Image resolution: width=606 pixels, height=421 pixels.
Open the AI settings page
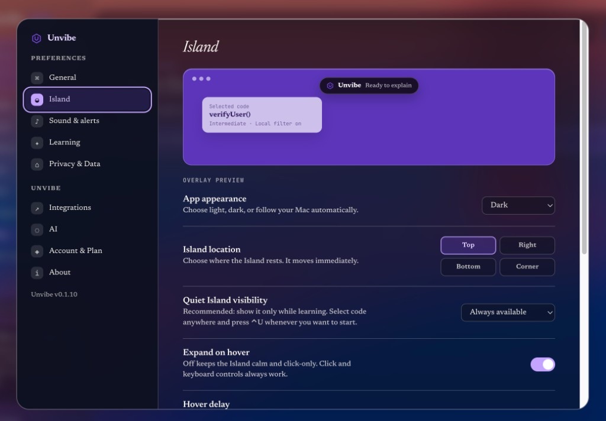(x=88, y=229)
